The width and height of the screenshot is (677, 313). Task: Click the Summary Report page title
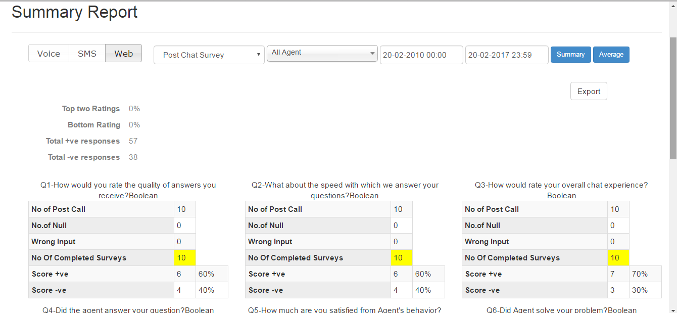pos(74,12)
